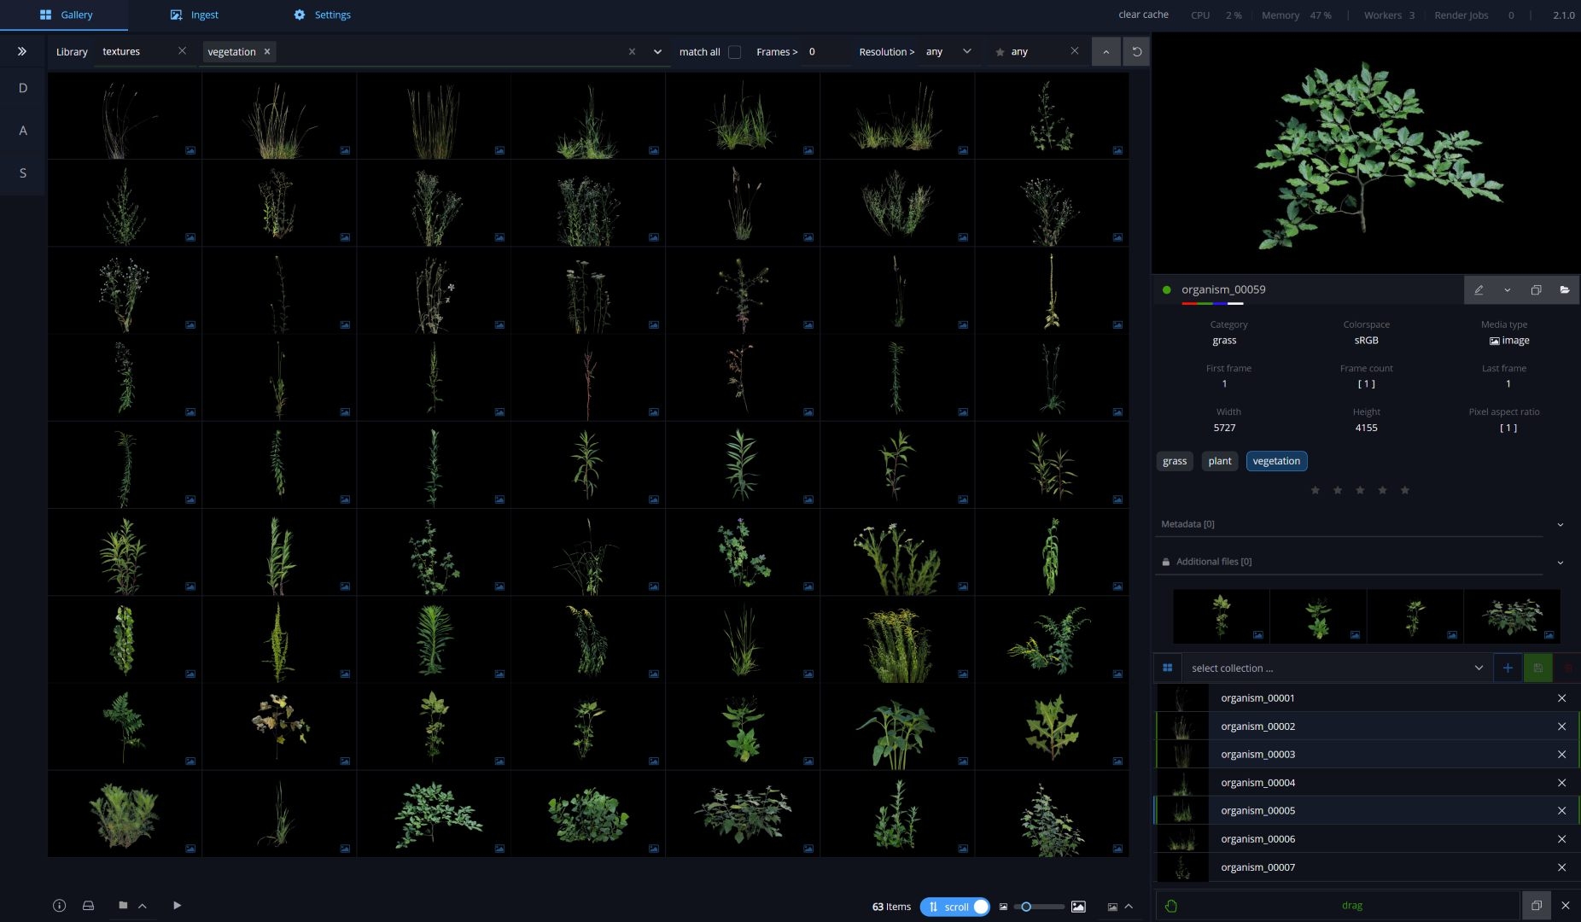Viewport: 1581px width, 922px height.
Task: Expand the left sidebar with double chevron
Action: [x=22, y=51]
